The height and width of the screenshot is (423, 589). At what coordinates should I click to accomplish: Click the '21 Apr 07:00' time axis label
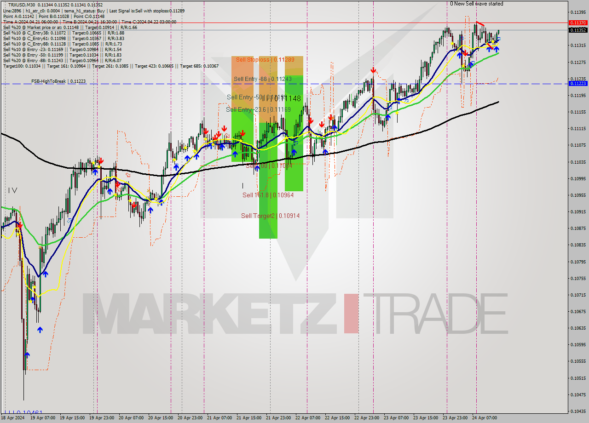[x=219, y=418]
